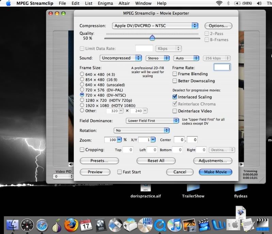Image resolution: width=272 pixels, height=234 pixels.
Task: Open TextEdit paper-and-pen icon in dock
Action: (248, 225)
